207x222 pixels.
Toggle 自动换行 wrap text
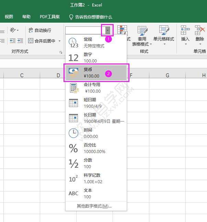40,30
